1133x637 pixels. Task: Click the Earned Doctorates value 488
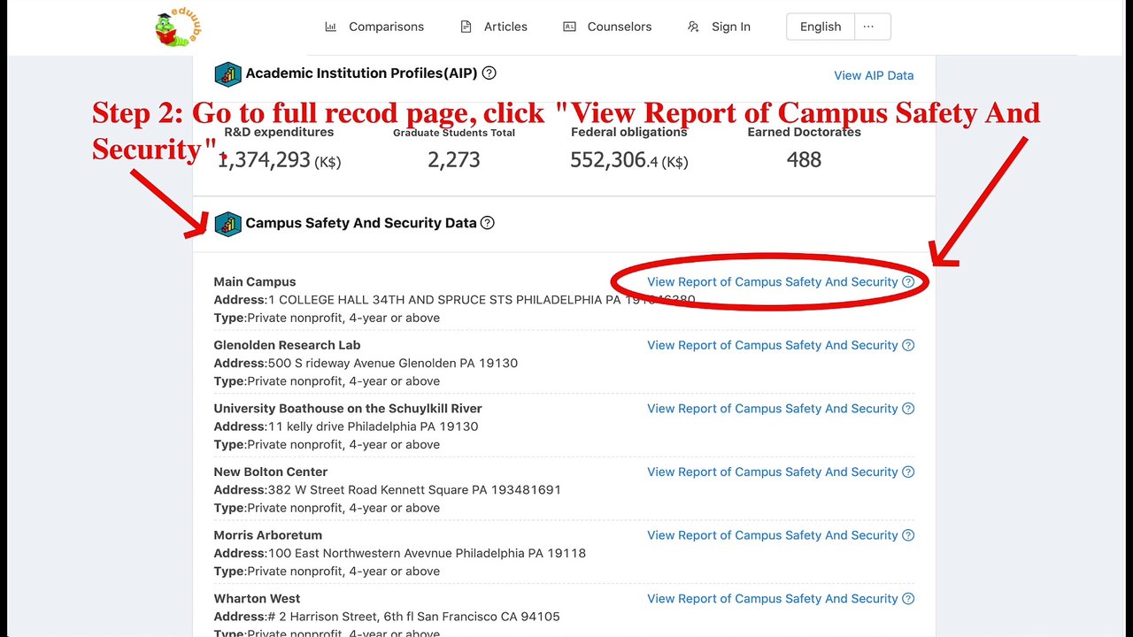(804, 159)
